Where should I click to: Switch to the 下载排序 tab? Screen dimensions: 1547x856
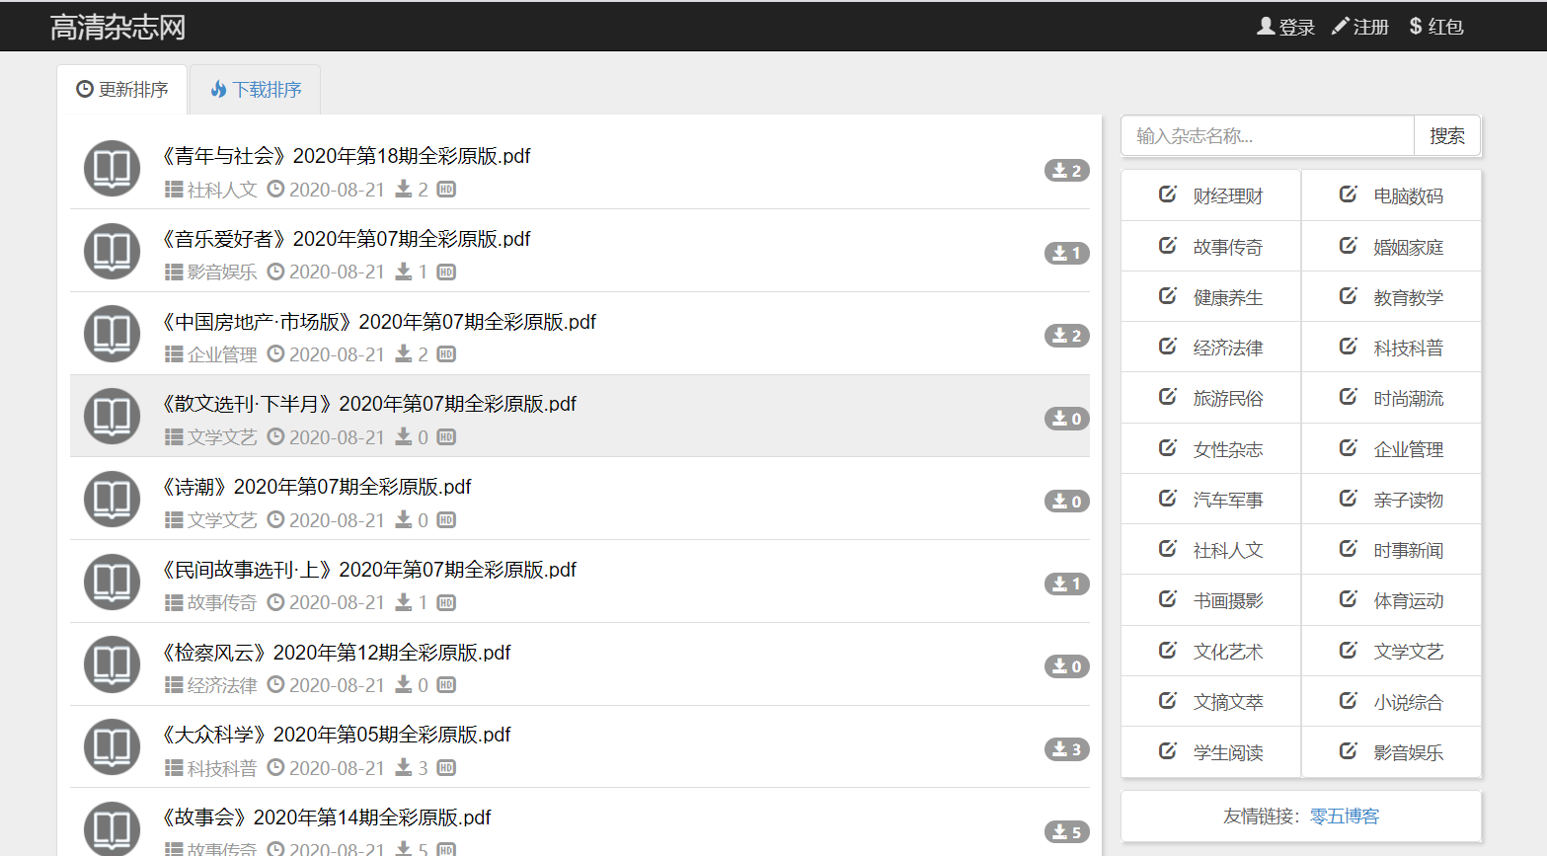point(256,90)
